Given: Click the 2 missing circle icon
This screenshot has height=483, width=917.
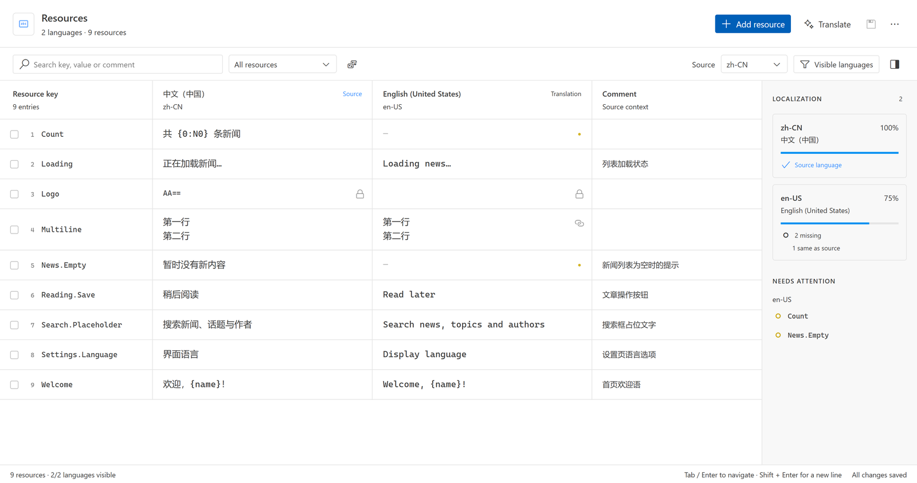Looking at the screenshot, I should click(x=786, y=235).
